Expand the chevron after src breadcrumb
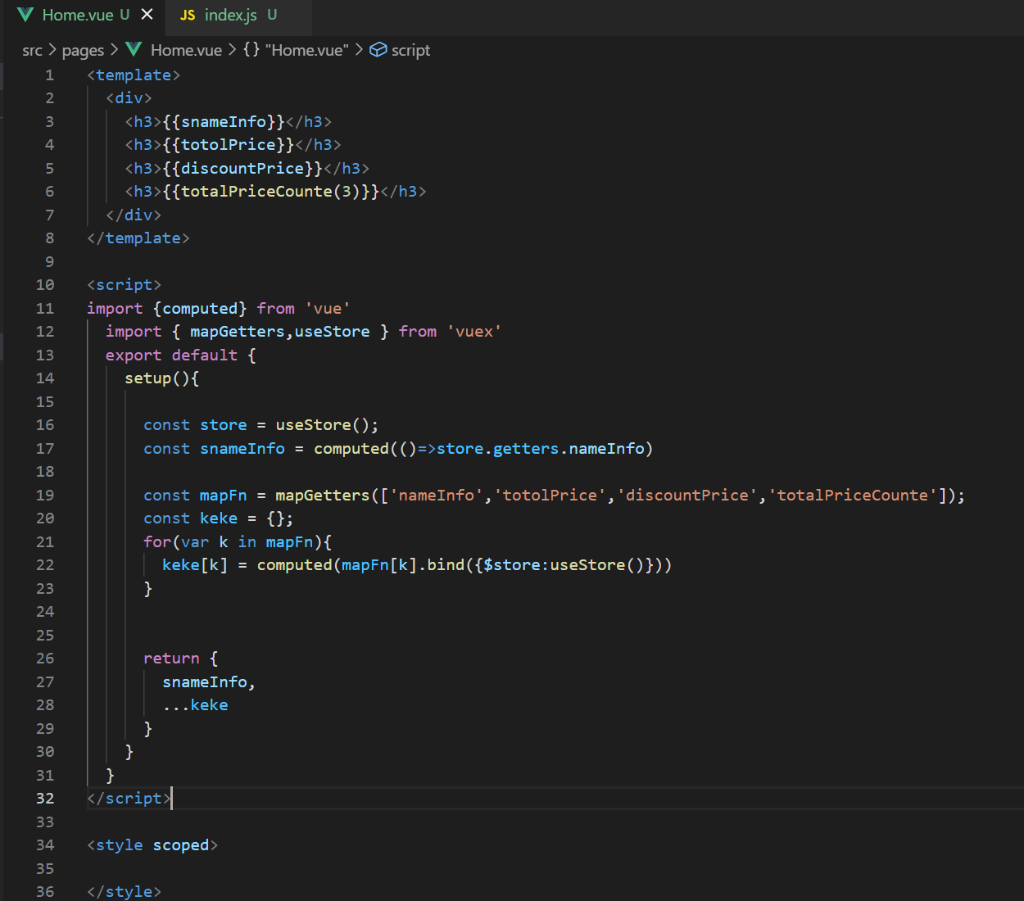The image size is (1024, 901). (x=52, y=50)
